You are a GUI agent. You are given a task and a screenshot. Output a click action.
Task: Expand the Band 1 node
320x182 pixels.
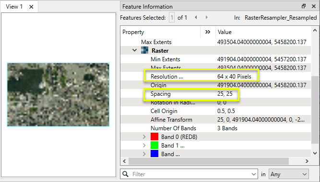144,145
